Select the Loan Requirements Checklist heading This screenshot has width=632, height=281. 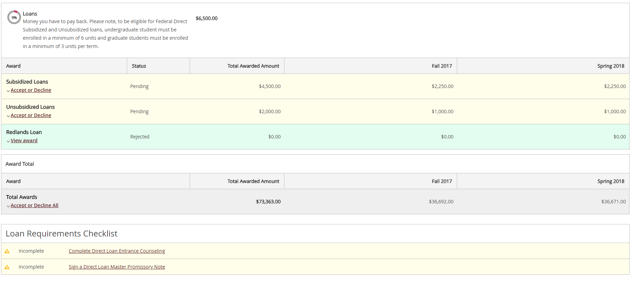[x=62, y=234]
